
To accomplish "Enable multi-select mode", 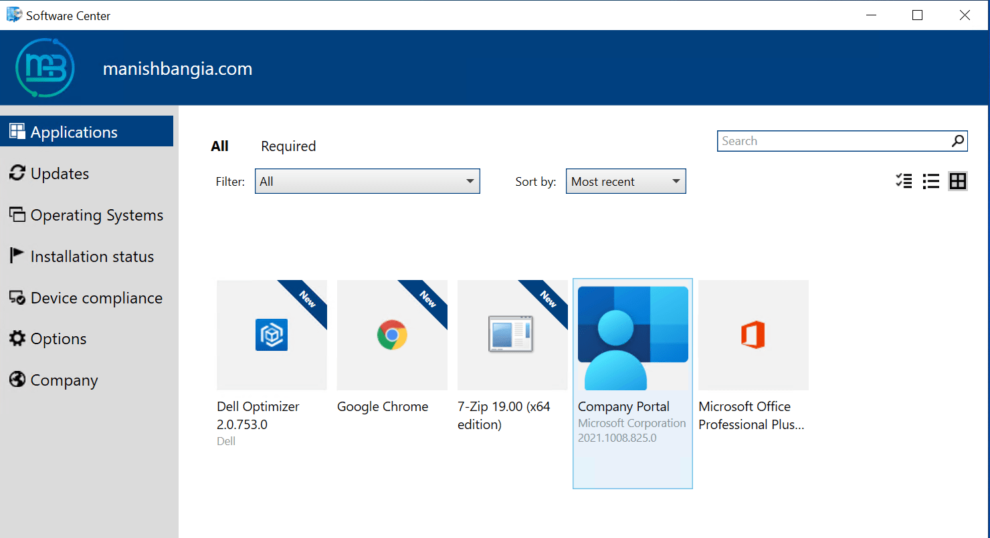I will [x=904, y=180].
